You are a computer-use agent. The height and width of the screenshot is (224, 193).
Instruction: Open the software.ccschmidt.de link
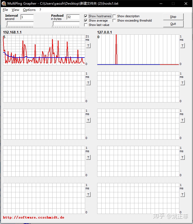[34, 217]
